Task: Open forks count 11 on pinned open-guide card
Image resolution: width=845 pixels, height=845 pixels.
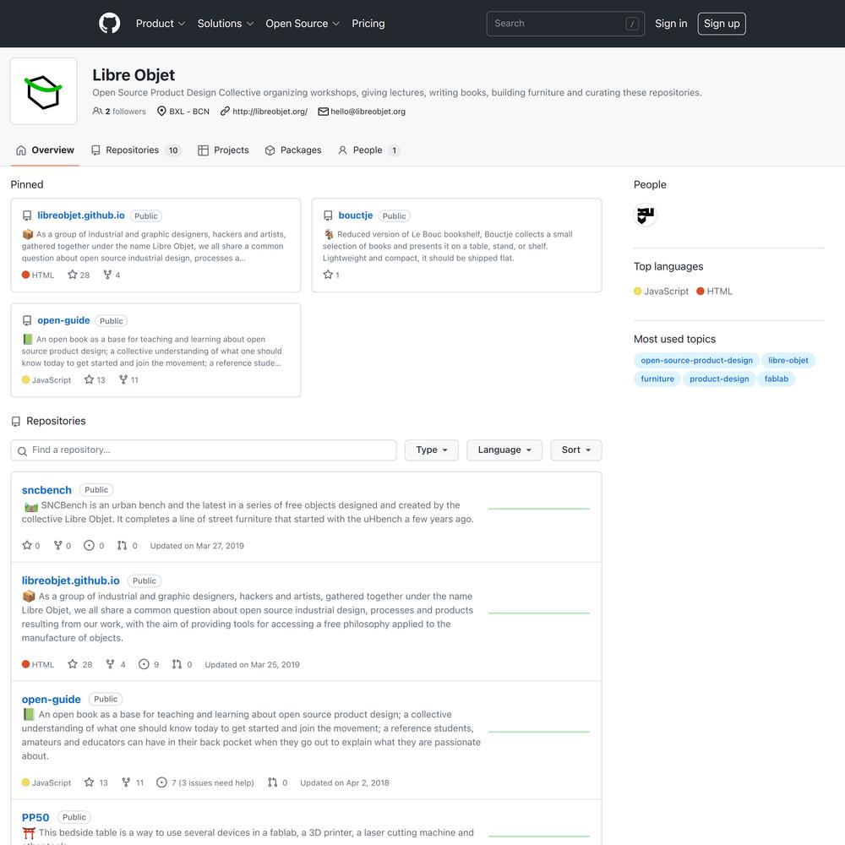Action: coord(128,380)
